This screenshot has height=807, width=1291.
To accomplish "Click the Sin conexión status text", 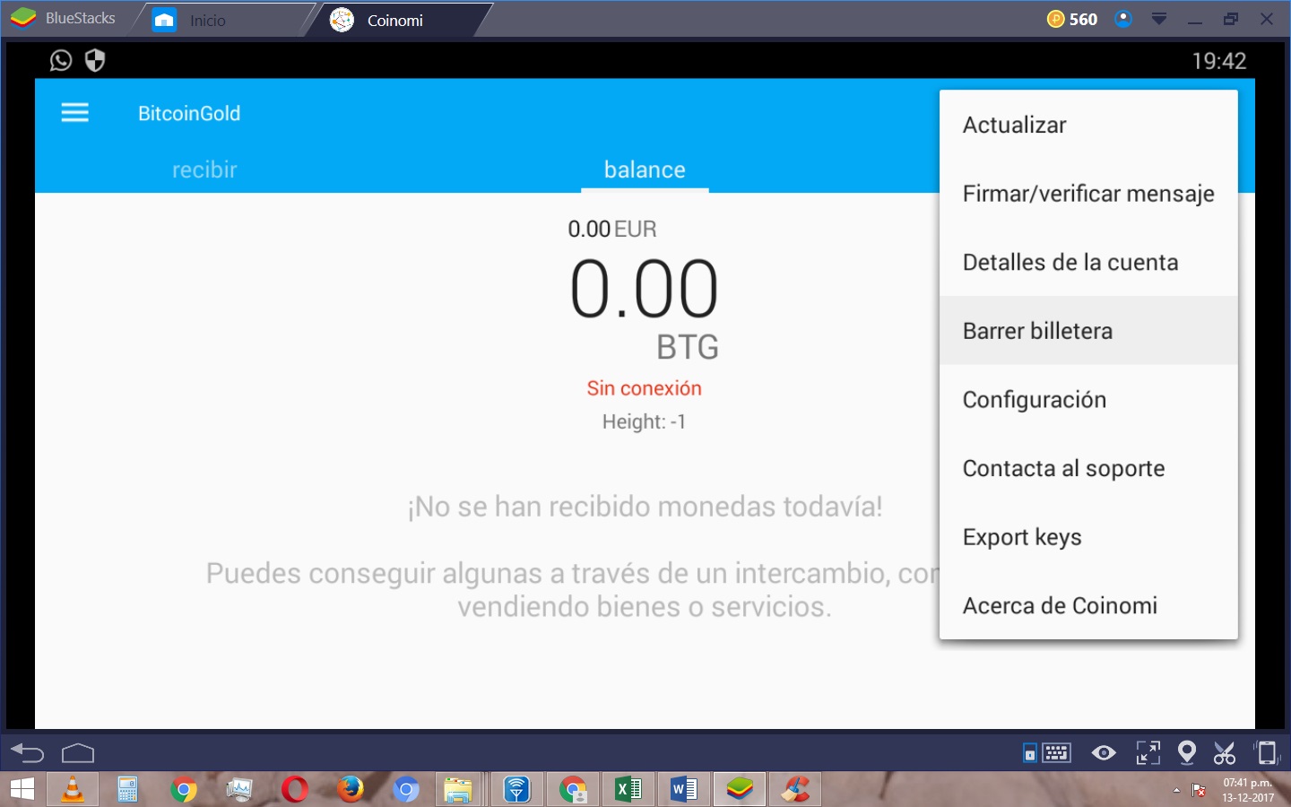I will [645, 388].
